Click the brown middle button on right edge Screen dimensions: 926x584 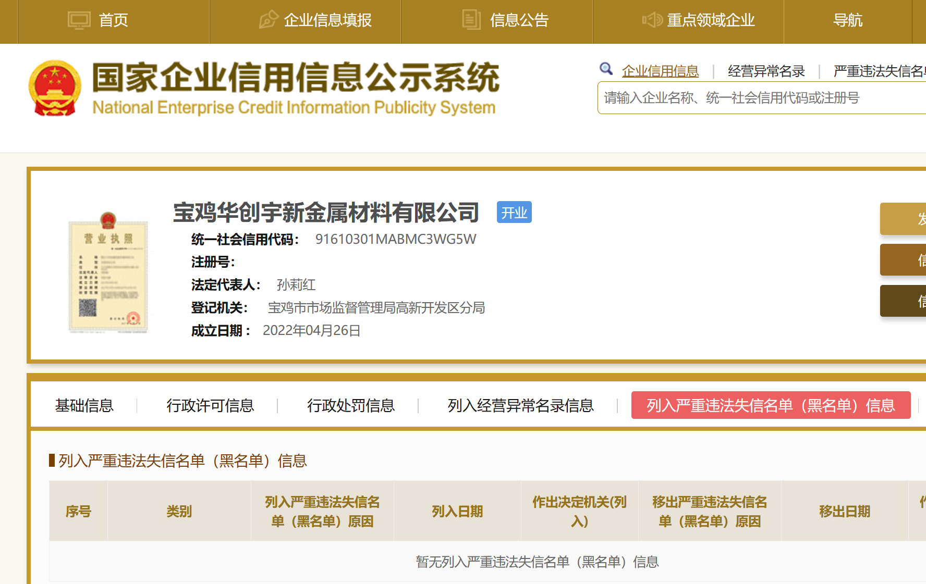click(903, 260)
